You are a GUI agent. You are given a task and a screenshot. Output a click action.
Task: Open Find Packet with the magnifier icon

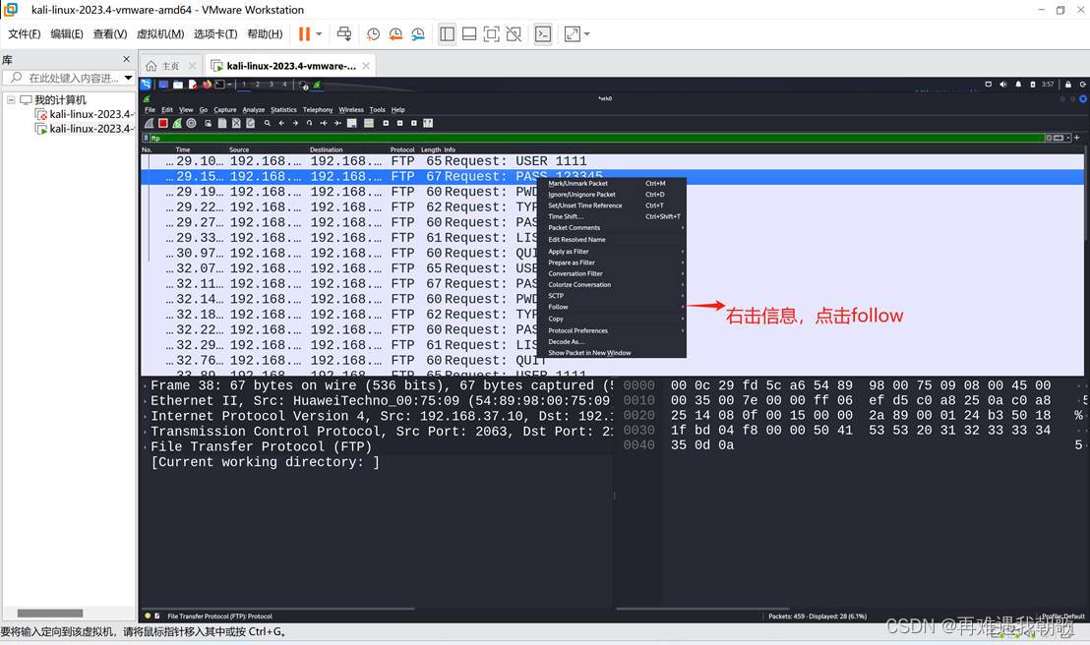click(x=267, y=123)
